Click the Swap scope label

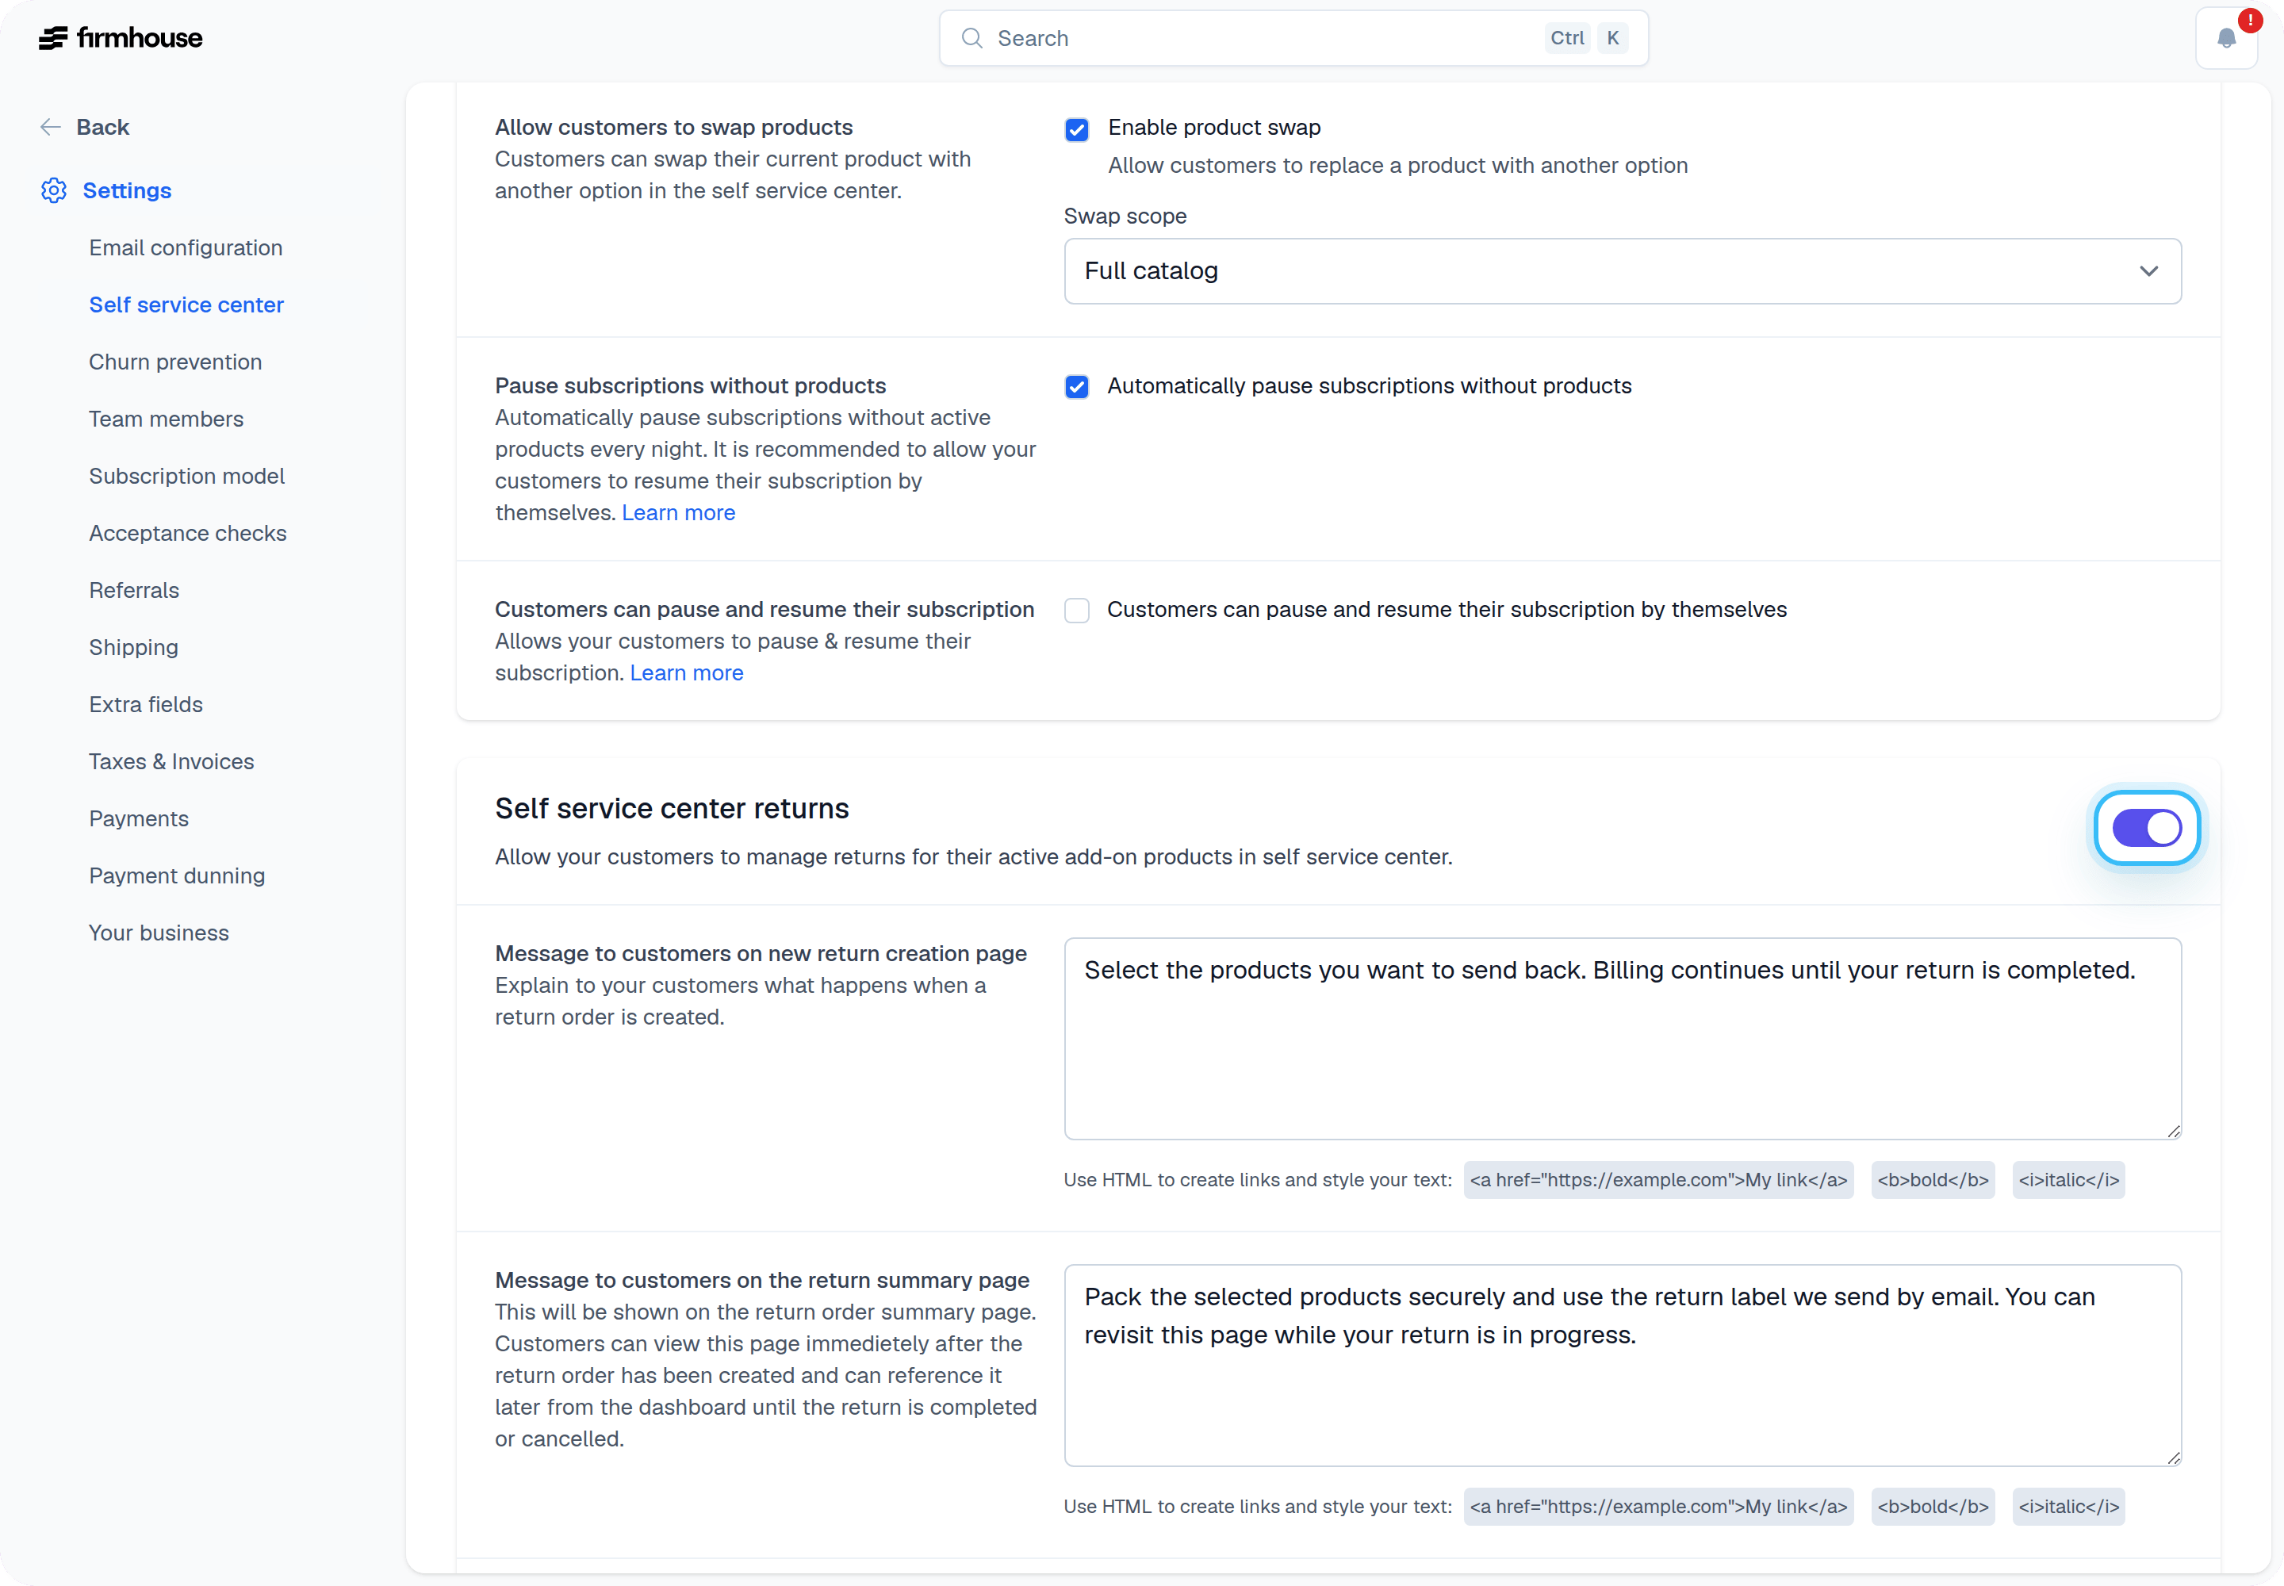tap(1125, 216)
